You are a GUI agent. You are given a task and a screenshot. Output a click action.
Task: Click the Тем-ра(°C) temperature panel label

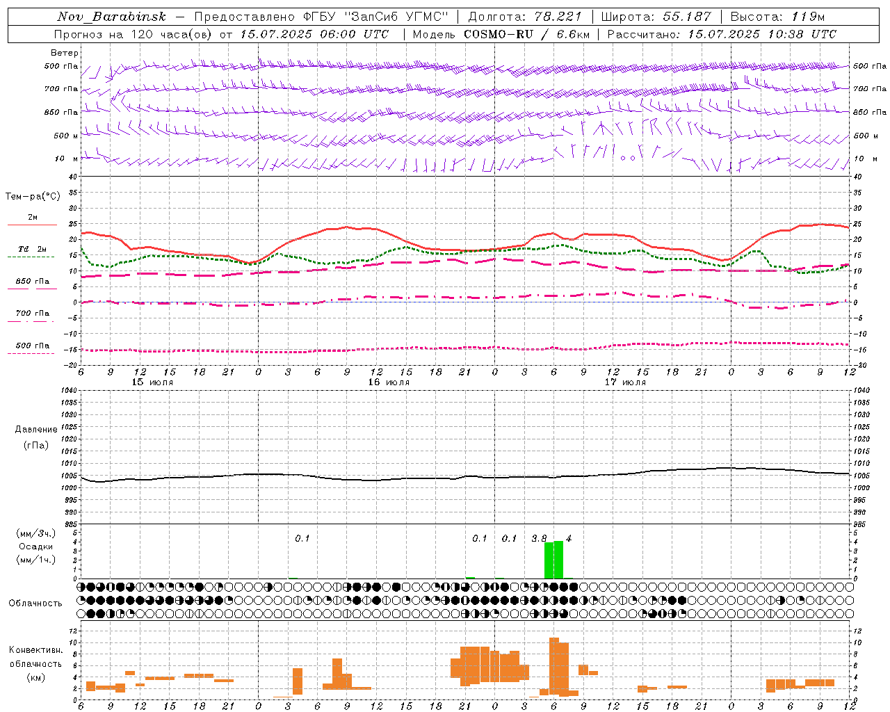[x=33, y=197]
